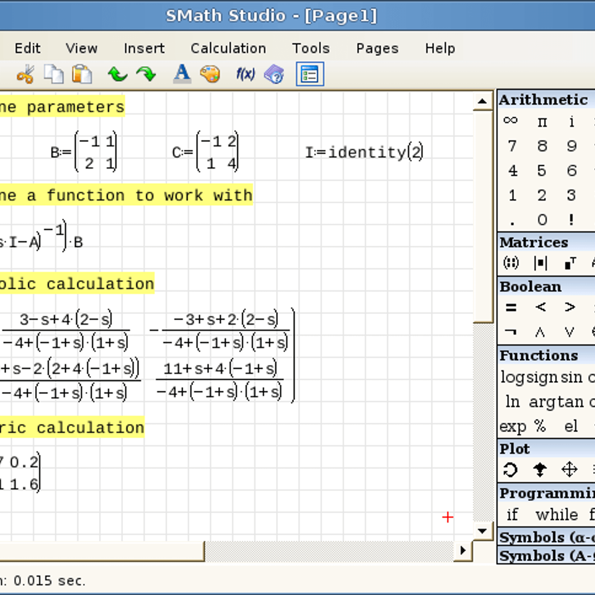This screenshot has height=595, width=595.
Task: Collapse the Programming panel header
Action: pos(547,493)
